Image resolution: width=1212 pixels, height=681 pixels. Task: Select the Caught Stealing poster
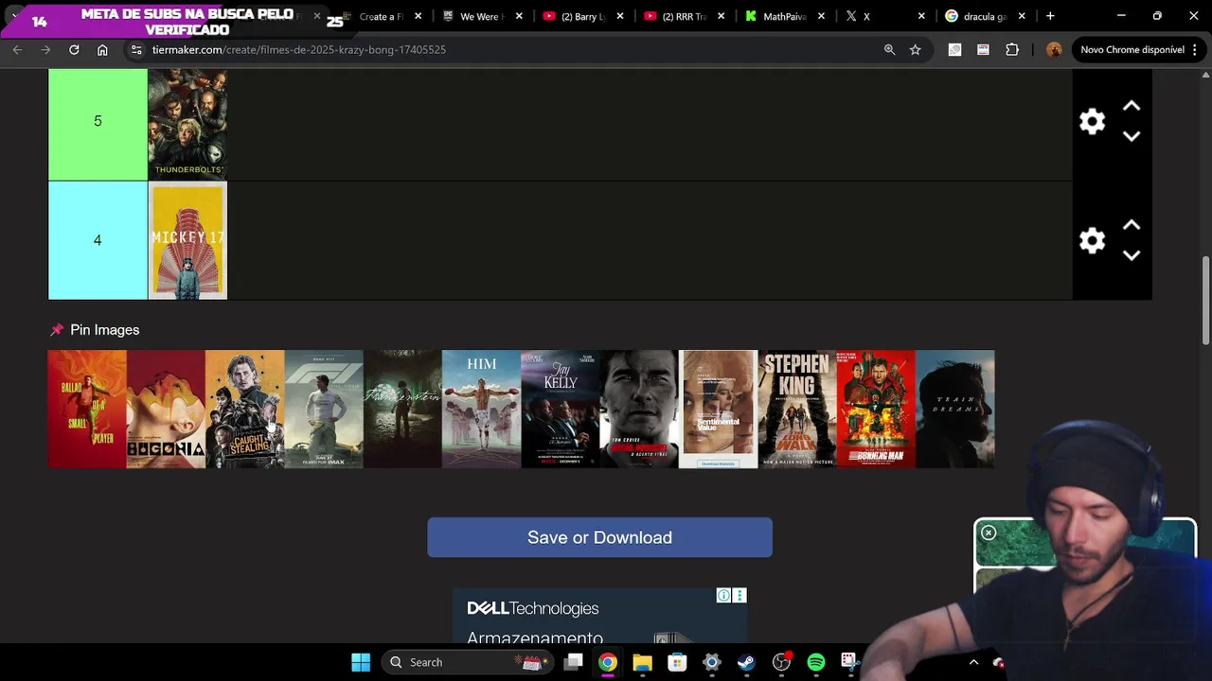244,409
